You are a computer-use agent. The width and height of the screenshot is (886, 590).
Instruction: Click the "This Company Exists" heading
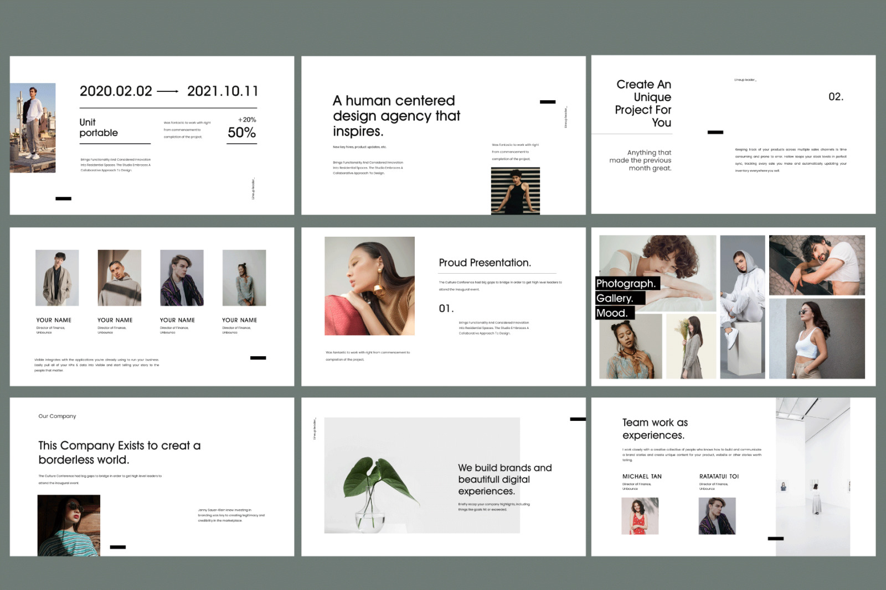click(x=119, y=452)
